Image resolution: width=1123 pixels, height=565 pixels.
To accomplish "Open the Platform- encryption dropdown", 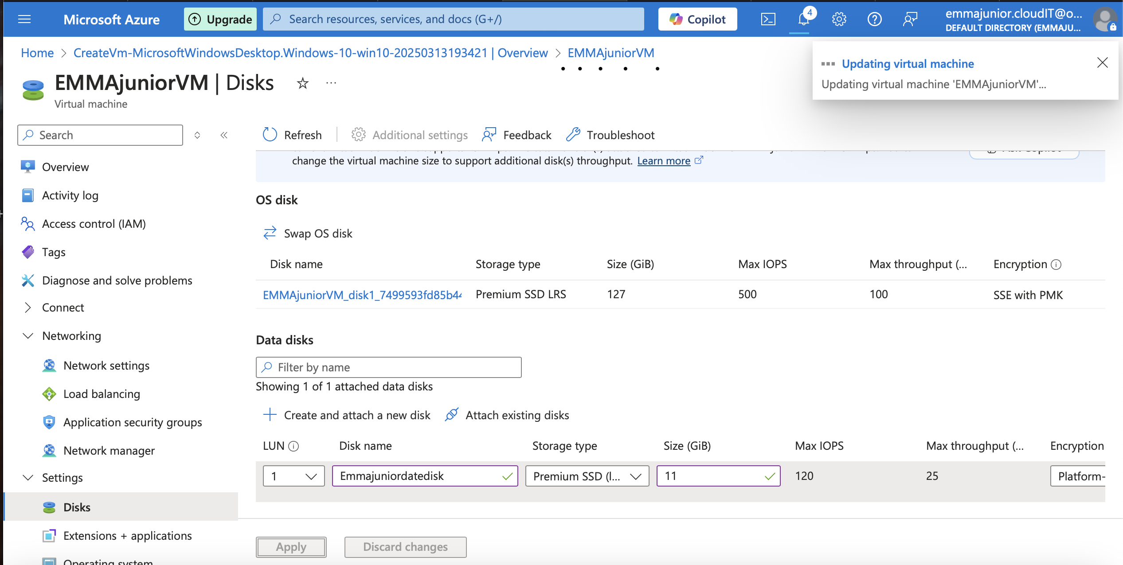I will tap(1078, 476).
